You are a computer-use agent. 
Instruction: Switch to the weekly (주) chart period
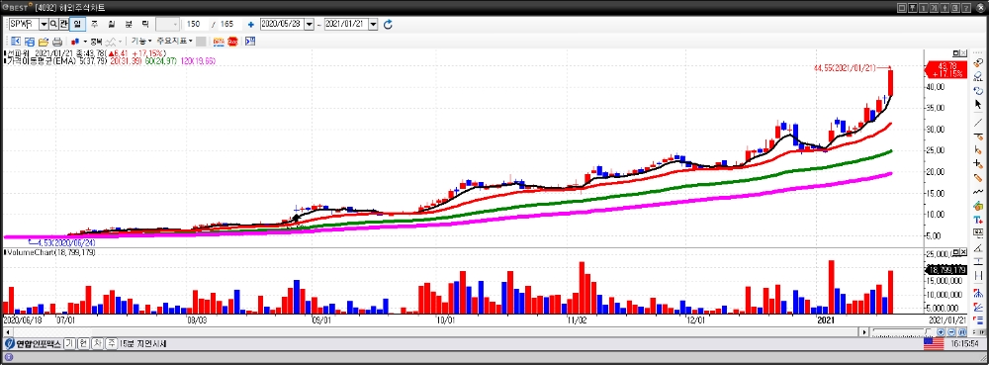(95, 24)
